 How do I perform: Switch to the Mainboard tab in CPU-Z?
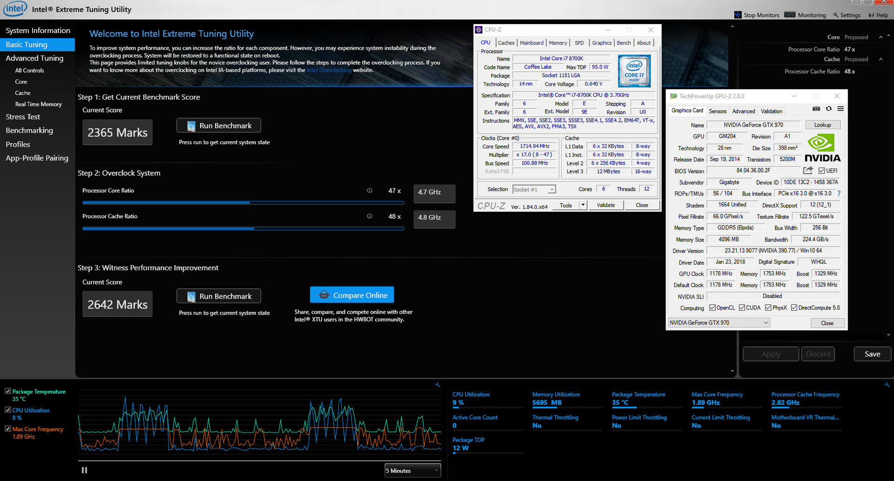click(x=531, y=43)
